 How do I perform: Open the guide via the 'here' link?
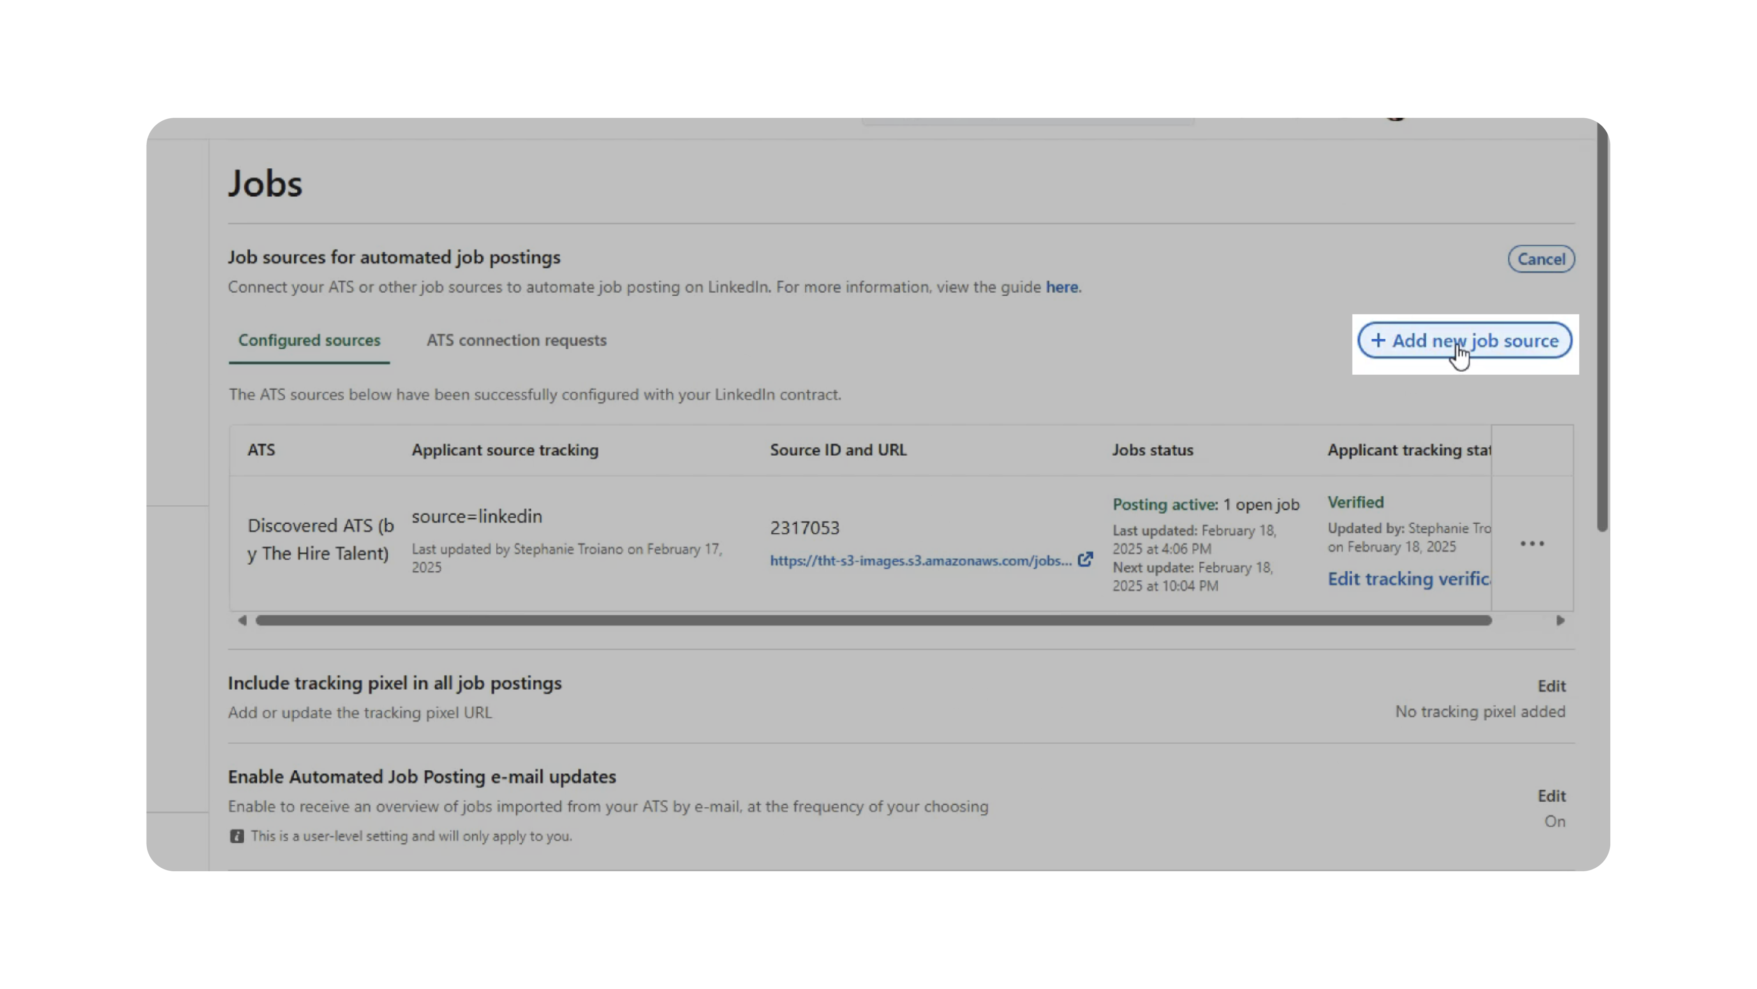tap(1062, 286)
